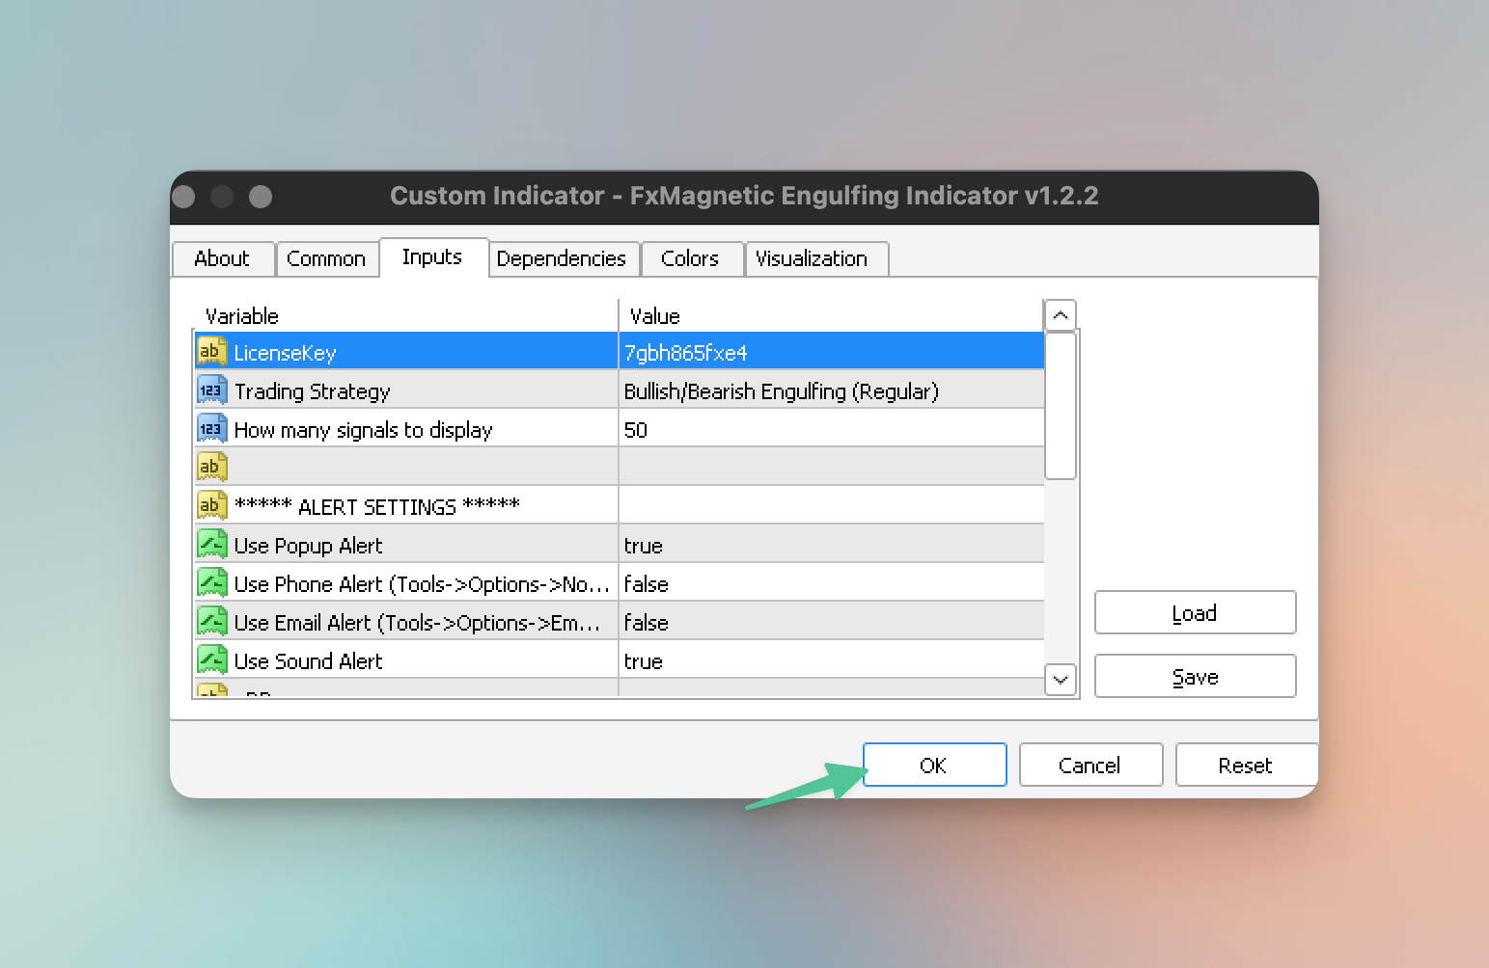
Task: Click the Reset button
Action: (1246, 765)
